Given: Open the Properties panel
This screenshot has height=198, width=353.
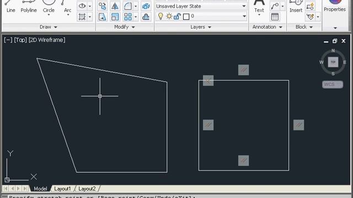Looking at the screenshot, I should (x=335, y=6).
